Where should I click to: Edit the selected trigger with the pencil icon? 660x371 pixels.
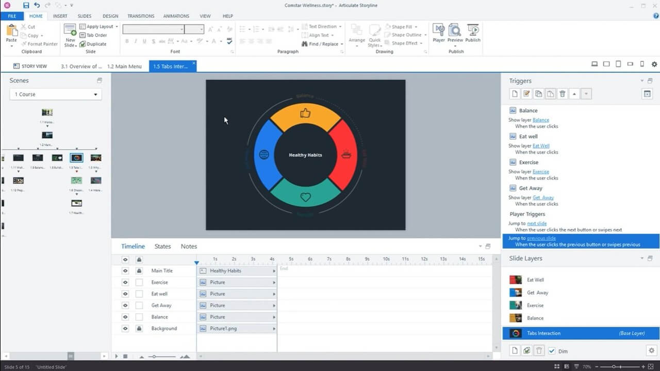[526, 94]
